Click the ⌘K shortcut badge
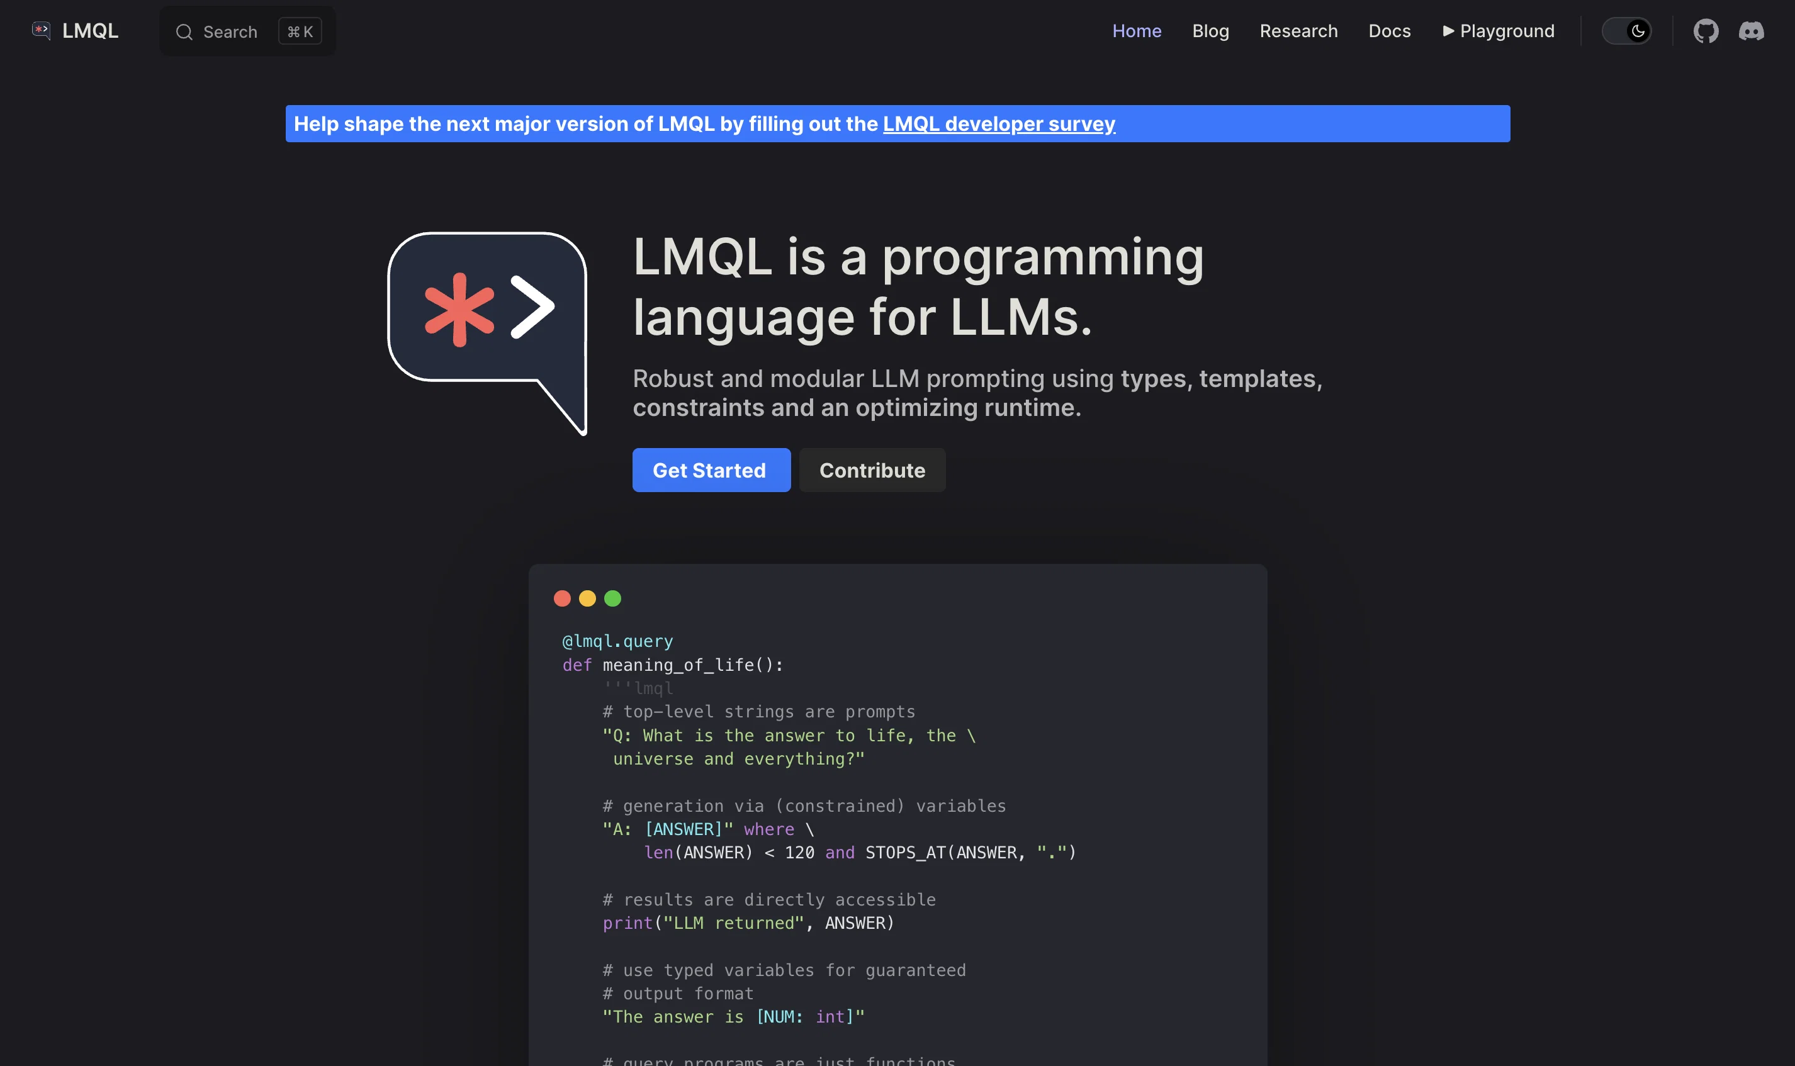This screenshot has width=1795, height=1066. (300, 31)
